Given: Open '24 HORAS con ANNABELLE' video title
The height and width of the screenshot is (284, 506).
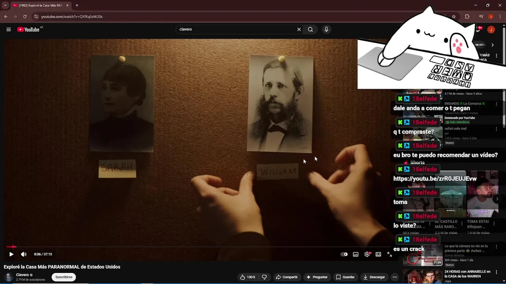Looking at the screenshot, I should click(x=467, y=274).
